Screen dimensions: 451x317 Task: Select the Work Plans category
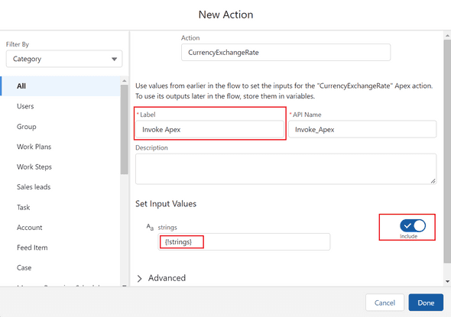(60, 147)
